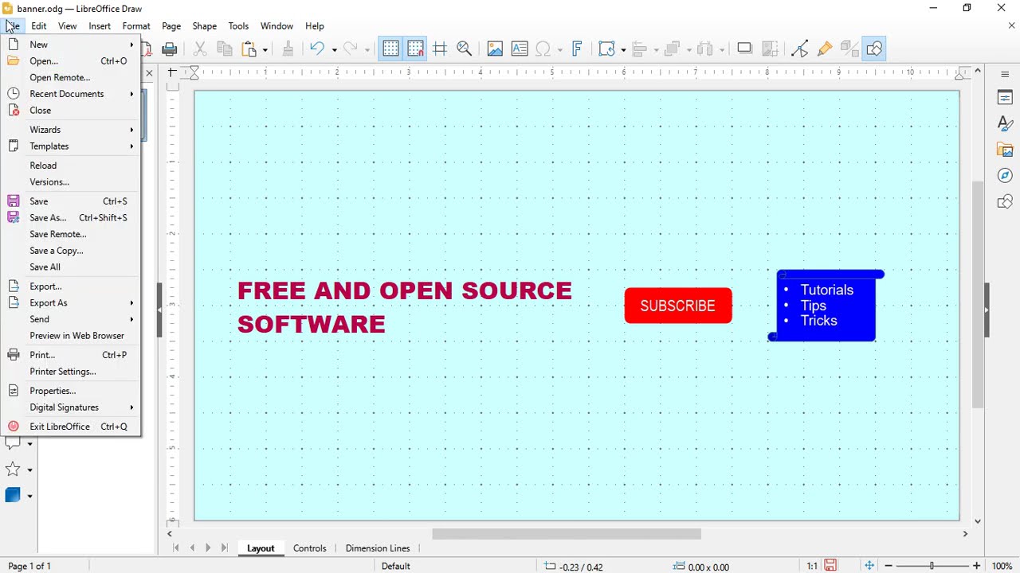The width and height of the screenshot is (1020, 573).
Task: Toggle Show Draw Functions icon
Action: coord(874,49)
